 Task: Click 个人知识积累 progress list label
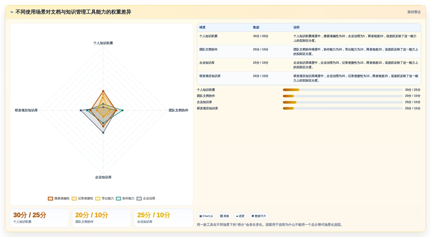click(206, 90)
